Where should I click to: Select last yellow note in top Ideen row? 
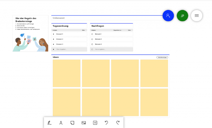154,73
